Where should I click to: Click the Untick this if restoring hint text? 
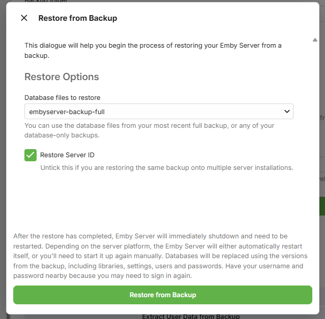pos(167,168)
